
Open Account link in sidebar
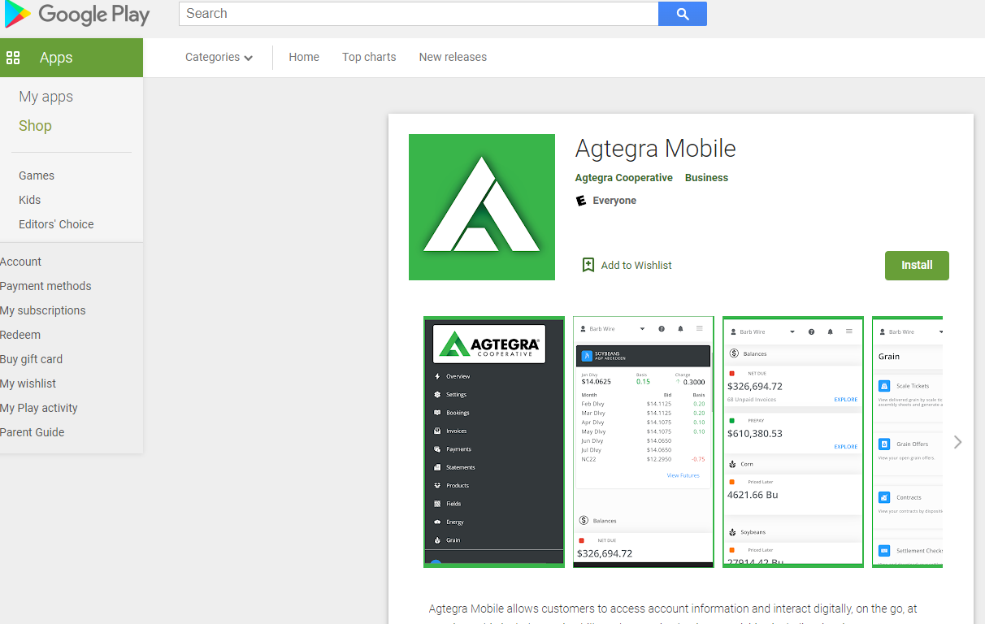pos(20,262)
